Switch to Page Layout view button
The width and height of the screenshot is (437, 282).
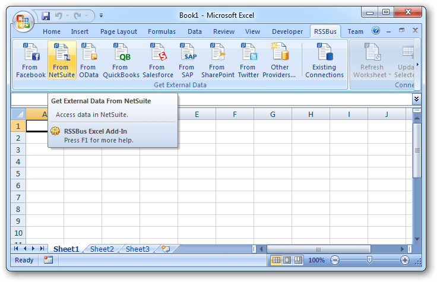[x=287, y=260]
